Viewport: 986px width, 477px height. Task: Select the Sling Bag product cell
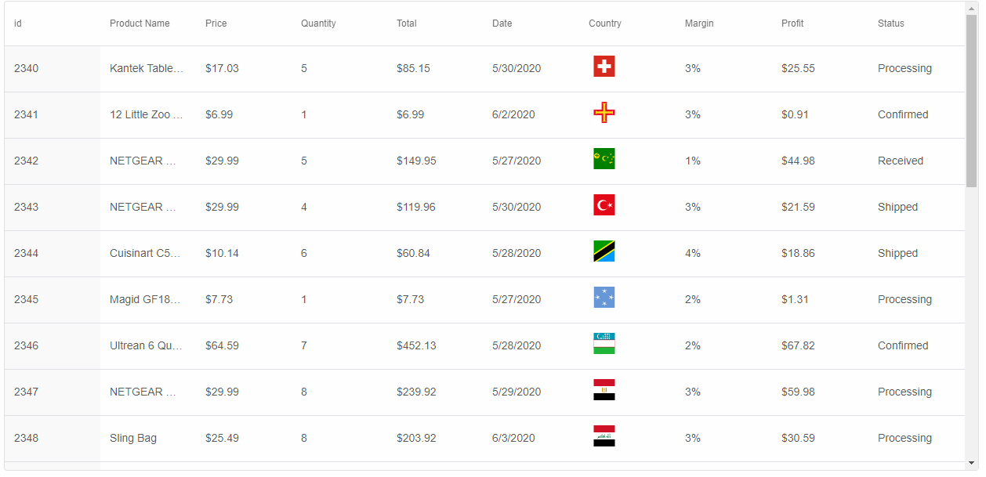pyautogui.click(x=133, y=439)
